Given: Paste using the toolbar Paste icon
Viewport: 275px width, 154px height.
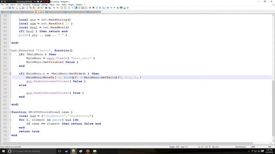Looking at the screenshot, I should (x=34, y=8).
